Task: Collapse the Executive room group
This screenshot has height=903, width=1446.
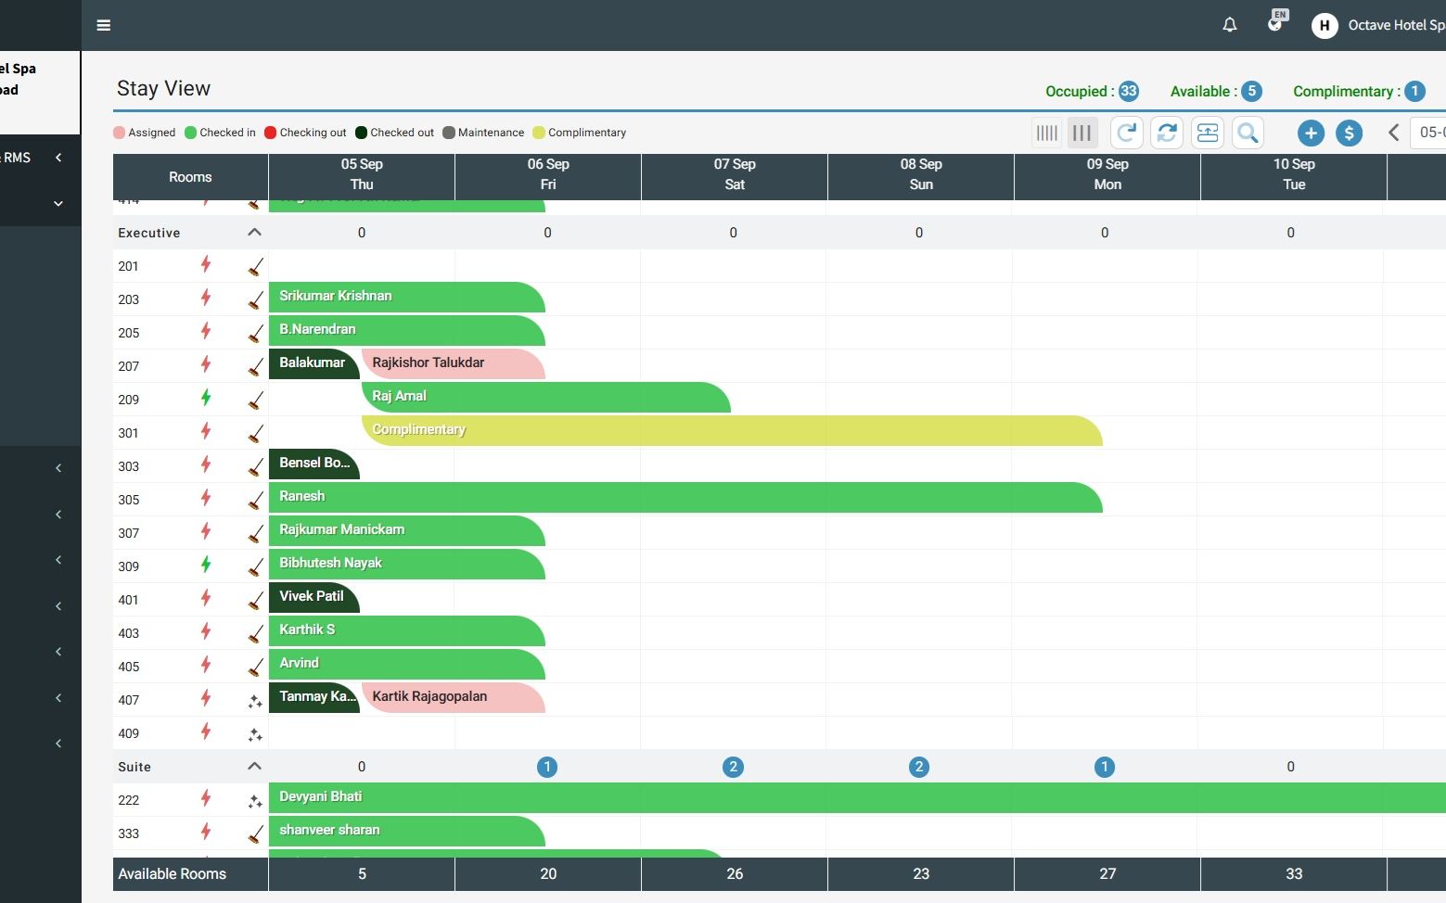Action: (x=254, y=233)
